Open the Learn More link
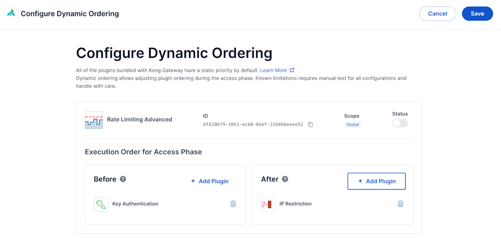 coord(273,70)
